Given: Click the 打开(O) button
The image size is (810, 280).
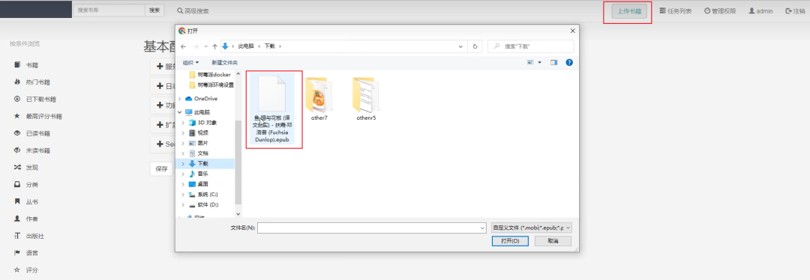Looking at the screenshot, I should click(x=510, y=241).
